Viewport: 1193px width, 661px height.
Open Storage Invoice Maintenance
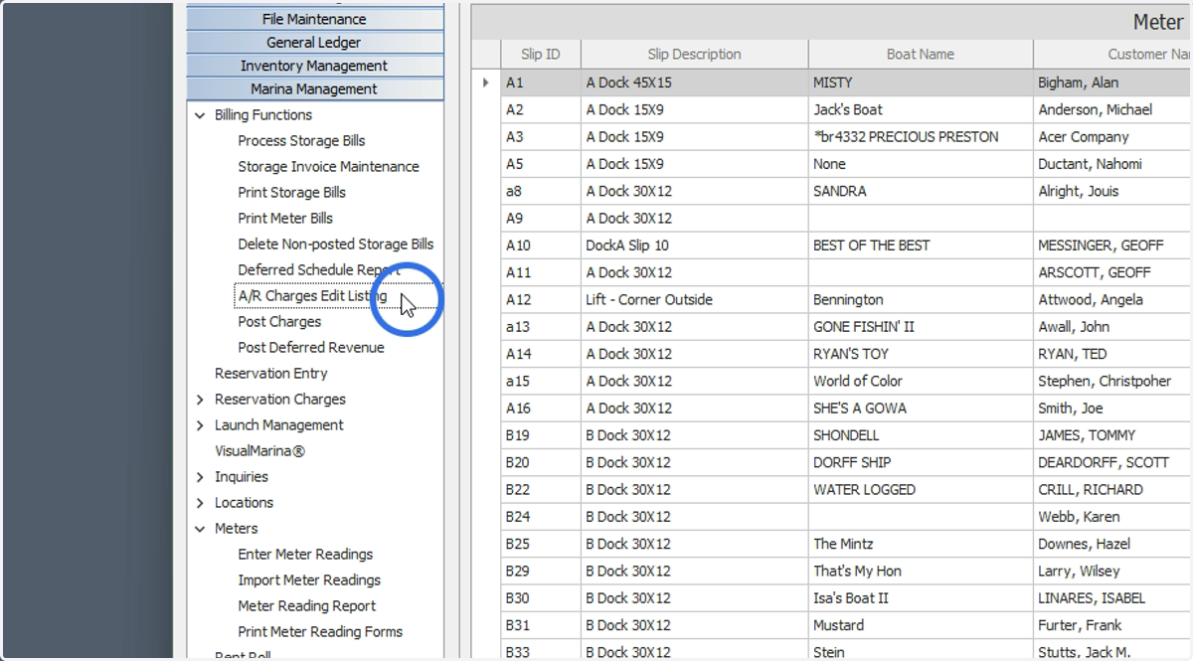pos(328,167)
